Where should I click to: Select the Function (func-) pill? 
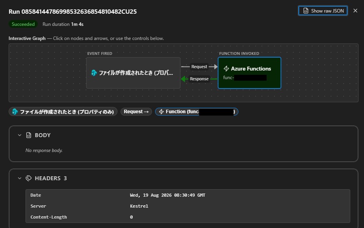click(x=197, y=112)
